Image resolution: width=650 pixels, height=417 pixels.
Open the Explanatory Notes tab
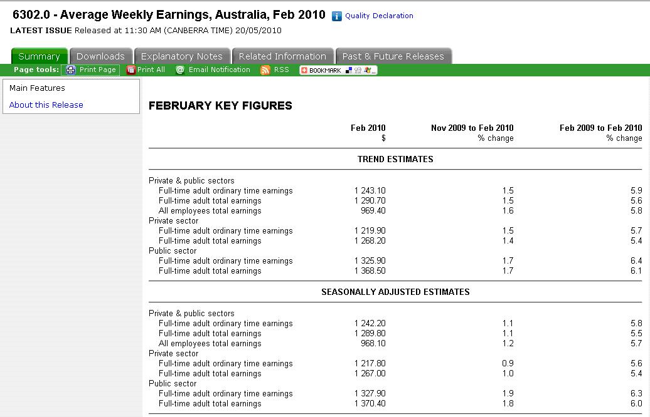pos(181,56)
